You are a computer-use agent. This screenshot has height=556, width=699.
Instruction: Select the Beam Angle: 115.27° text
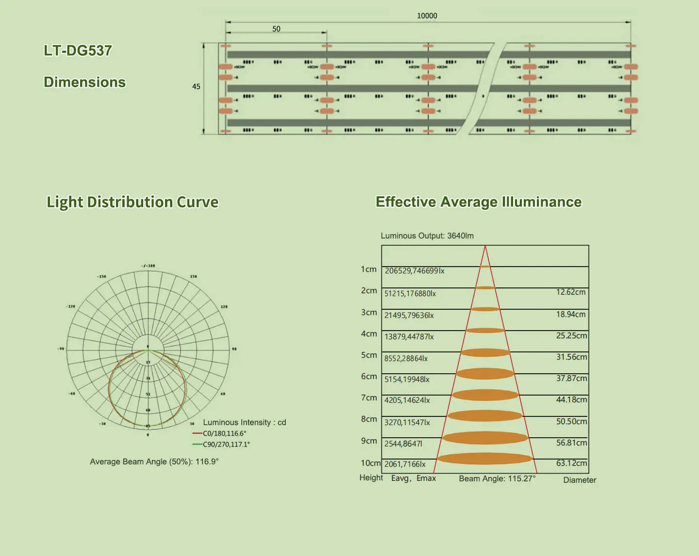point(498,478)
